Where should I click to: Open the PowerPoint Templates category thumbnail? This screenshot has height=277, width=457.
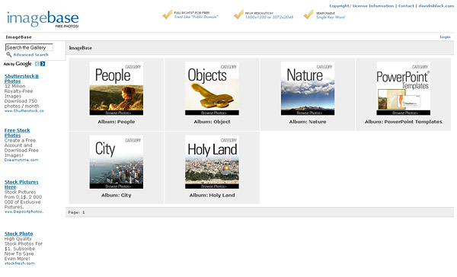pos(404,88)
